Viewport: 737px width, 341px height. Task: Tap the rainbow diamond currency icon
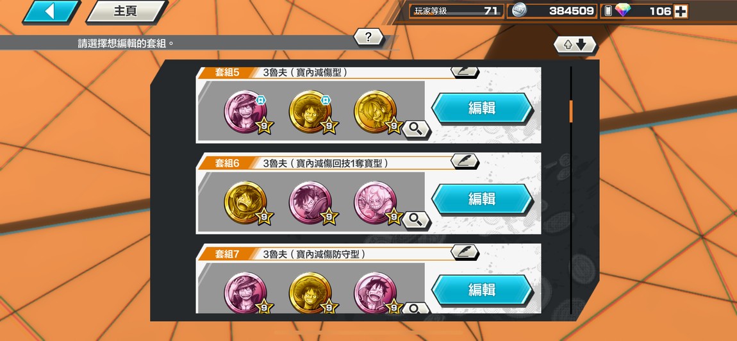(623, 10)
